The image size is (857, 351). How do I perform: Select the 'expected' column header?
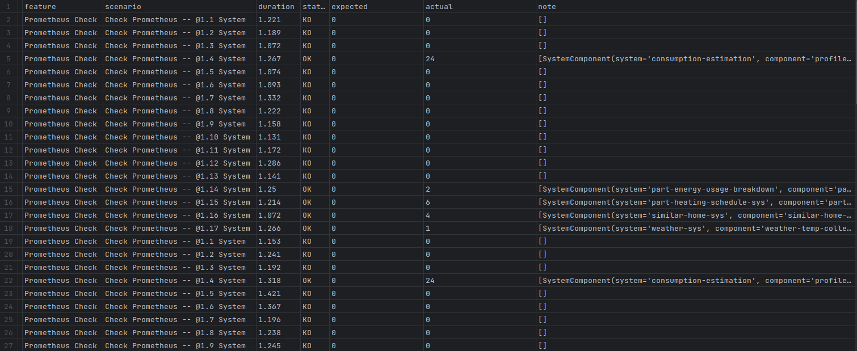[x=350, y=7]
